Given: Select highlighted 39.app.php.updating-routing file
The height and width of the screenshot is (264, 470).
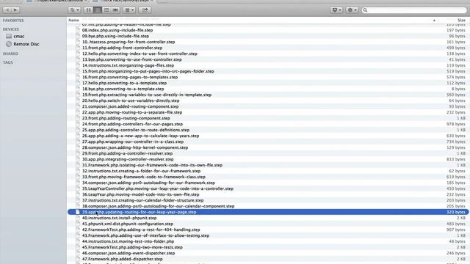Looking at the screenshot, I should tap(268, 212).
